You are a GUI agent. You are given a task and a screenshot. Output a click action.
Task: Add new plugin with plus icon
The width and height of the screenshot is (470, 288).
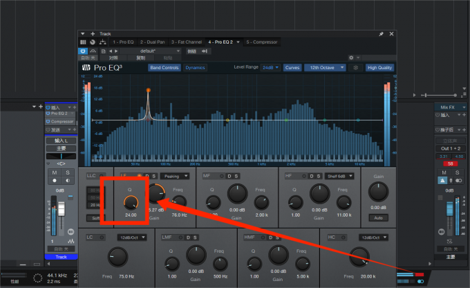click(x=93, y=33)
